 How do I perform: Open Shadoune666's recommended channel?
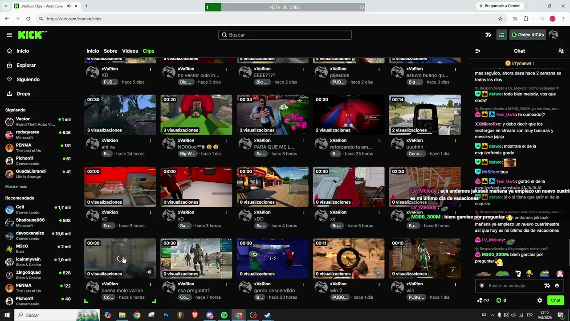(38, 222)
